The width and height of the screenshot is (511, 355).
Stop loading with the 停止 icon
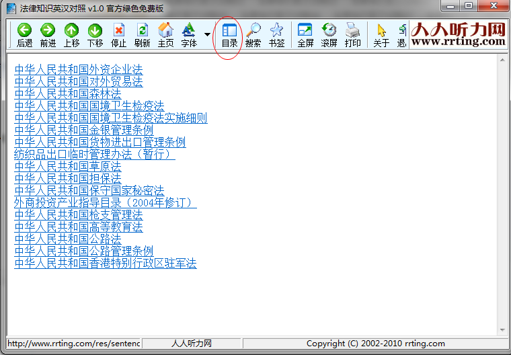[x=118, y=30]
